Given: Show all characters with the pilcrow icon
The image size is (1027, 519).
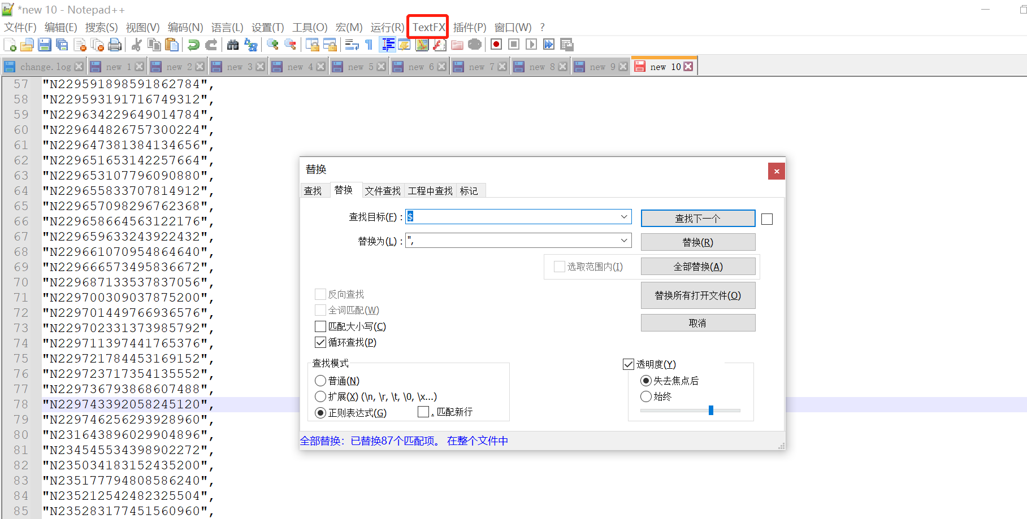Looking at the screenshot, I should pos(369,45).
